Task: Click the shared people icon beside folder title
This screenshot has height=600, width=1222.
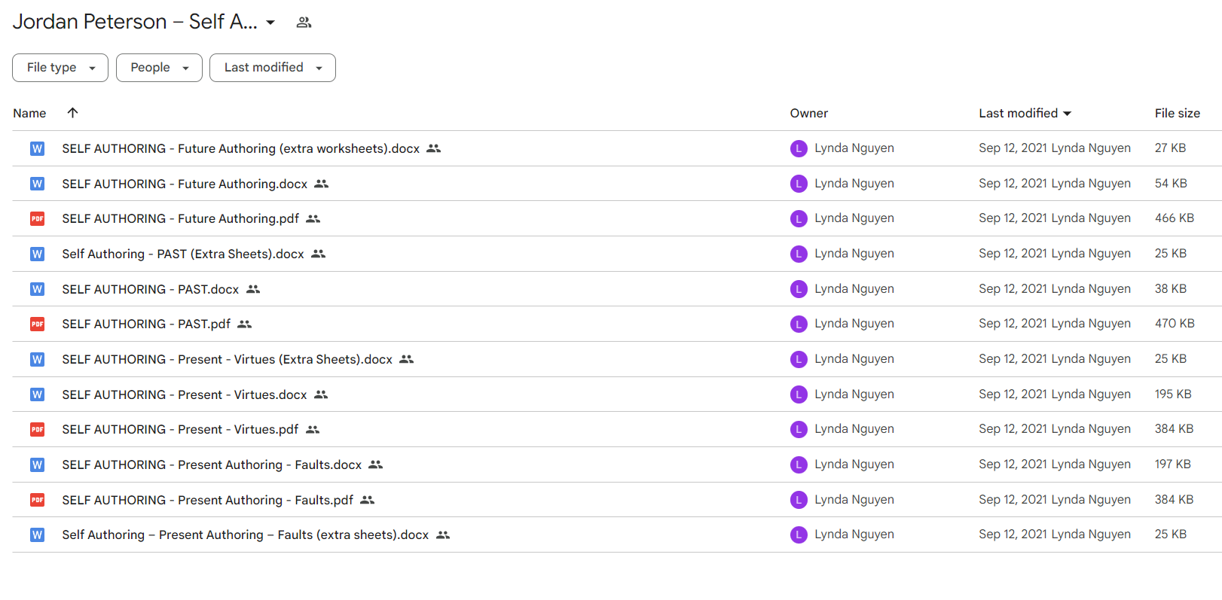Action: 304,23
